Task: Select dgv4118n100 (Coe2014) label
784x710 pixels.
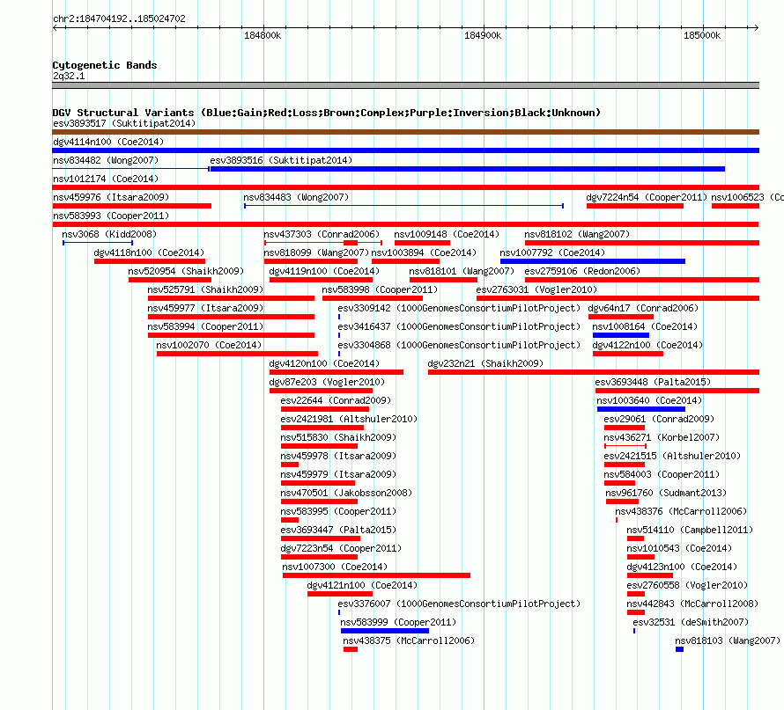Action: pos(149,253)
